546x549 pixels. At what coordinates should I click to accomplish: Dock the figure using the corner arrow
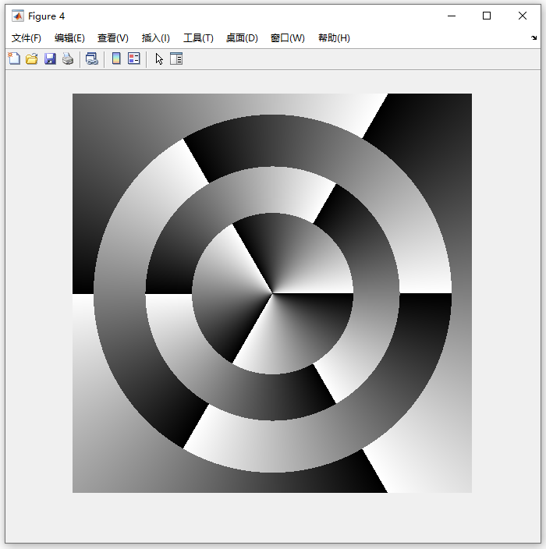534,37
